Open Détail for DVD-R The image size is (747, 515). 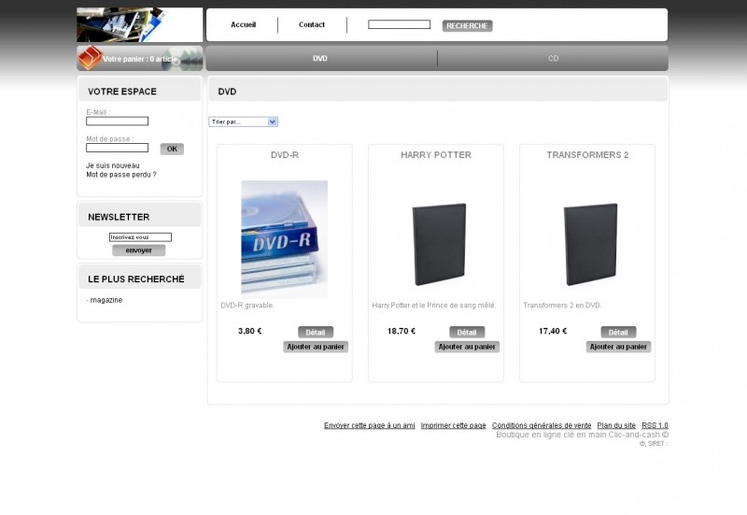pyautogui.click(x=316, y=332)
